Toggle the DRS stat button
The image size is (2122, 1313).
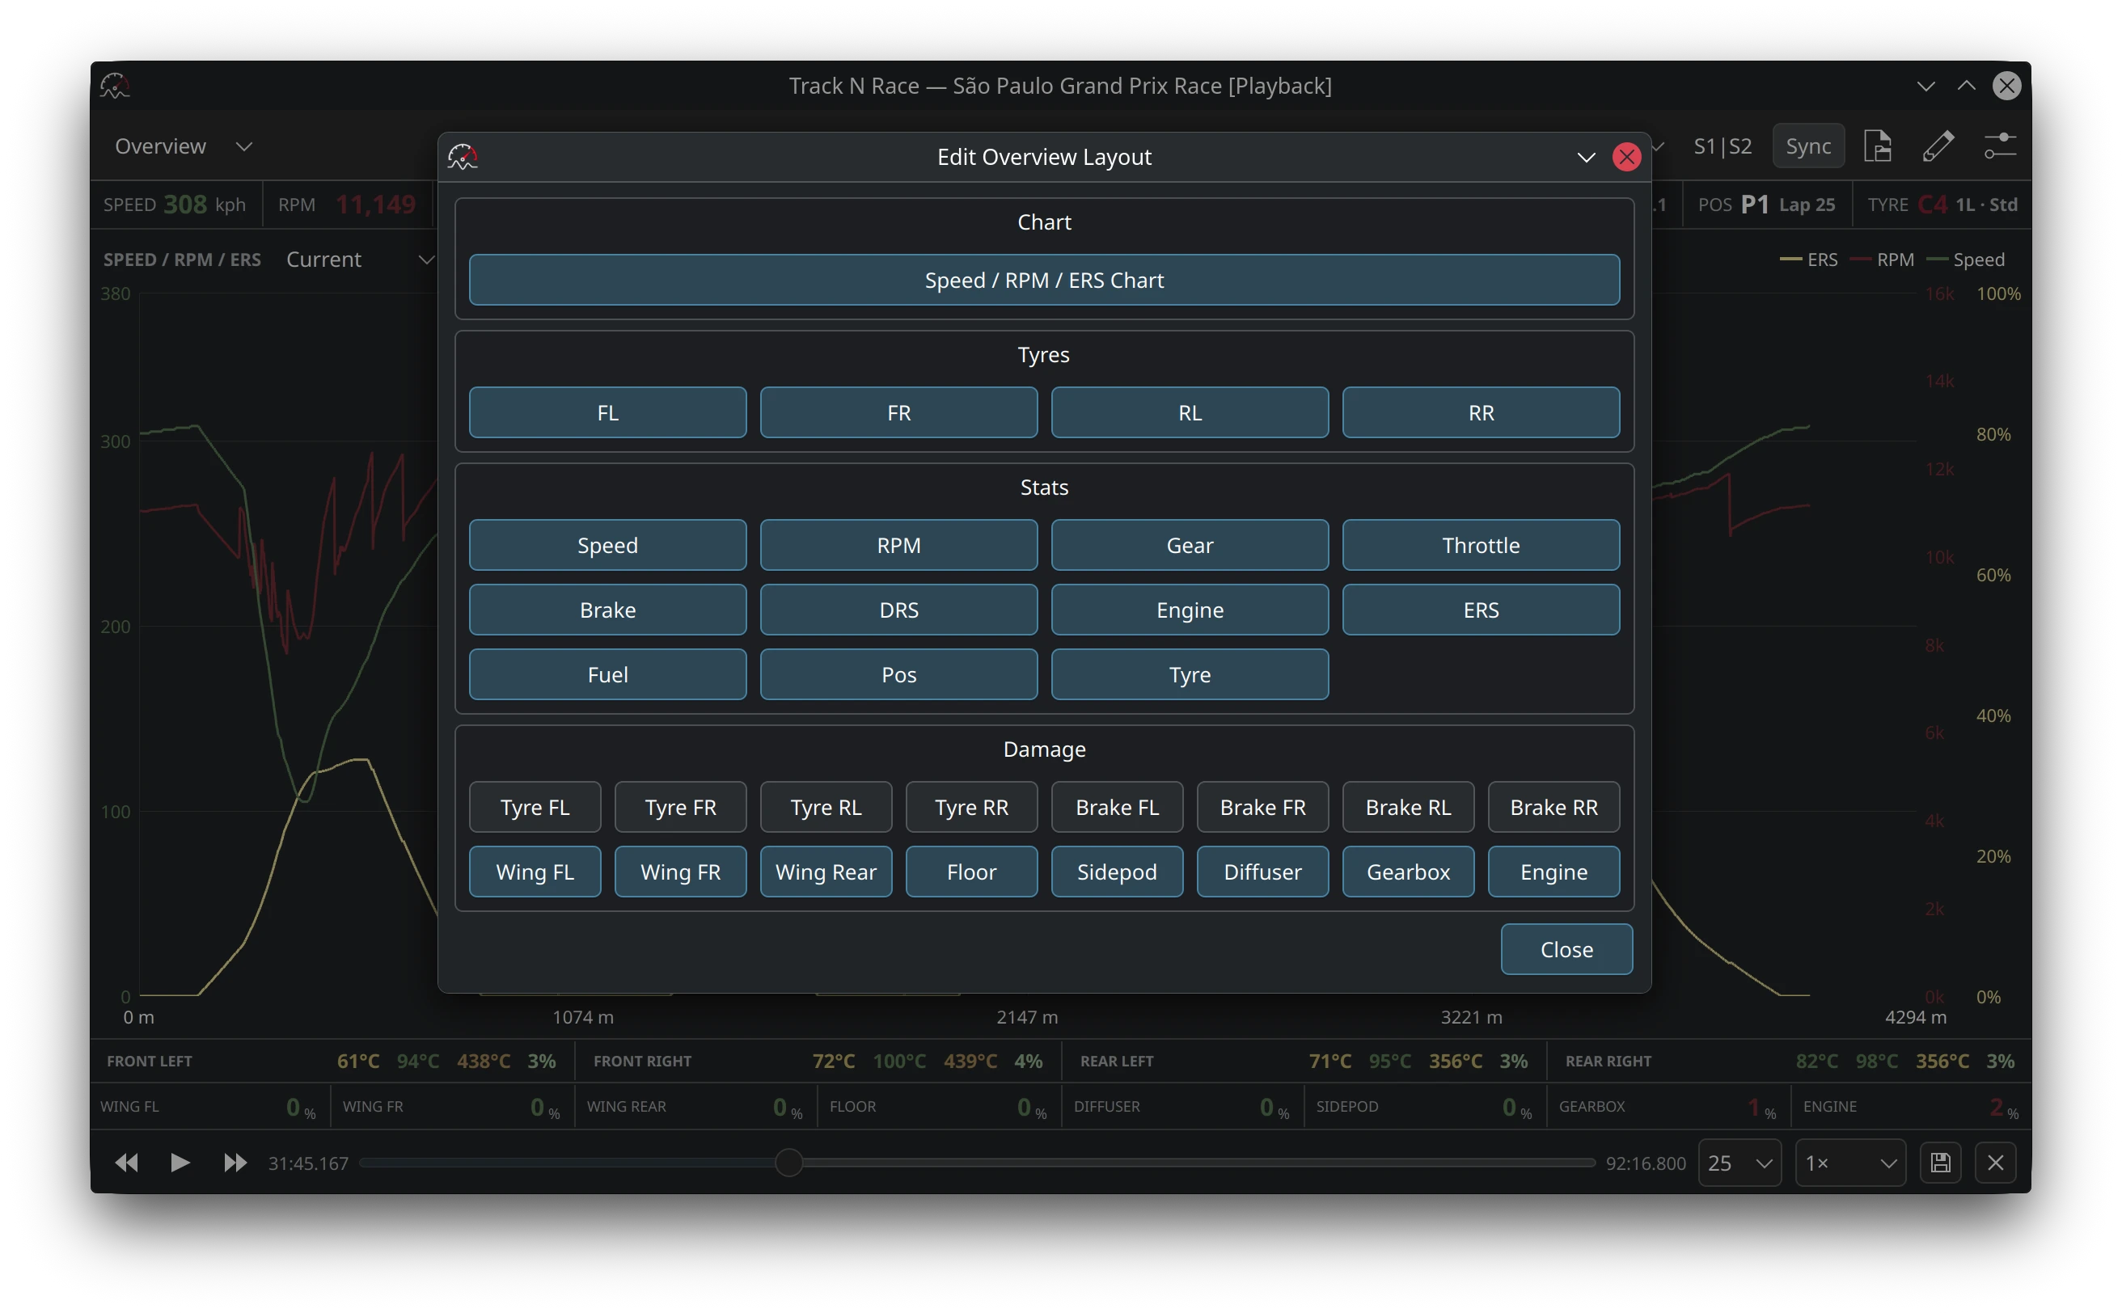[898, 610]
